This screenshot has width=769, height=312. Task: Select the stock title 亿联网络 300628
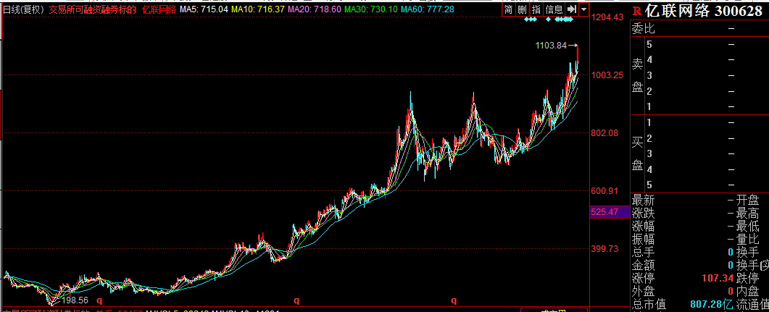(x=703, y=11)
